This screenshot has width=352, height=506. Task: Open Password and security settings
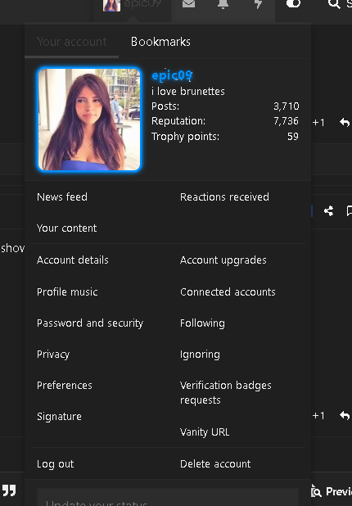pos(90,323)
